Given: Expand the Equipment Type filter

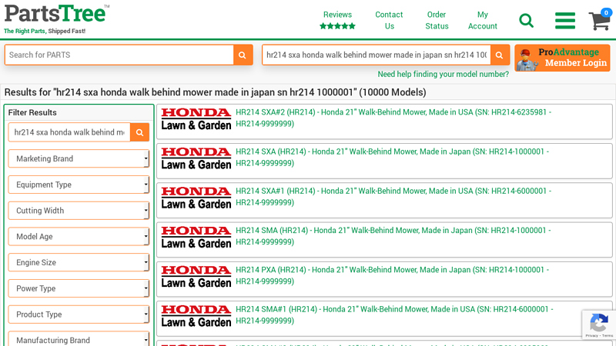Looking at the screenshot, I should [x=79, y=185].
